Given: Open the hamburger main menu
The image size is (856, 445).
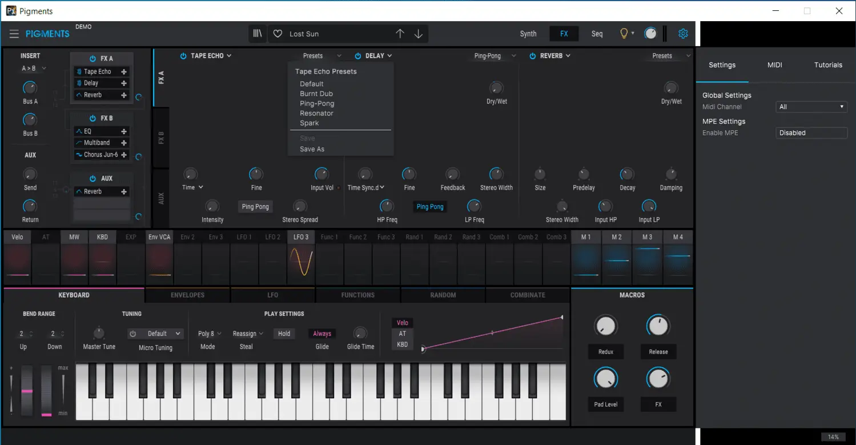Looking at the screenshot, I should 14,34.
